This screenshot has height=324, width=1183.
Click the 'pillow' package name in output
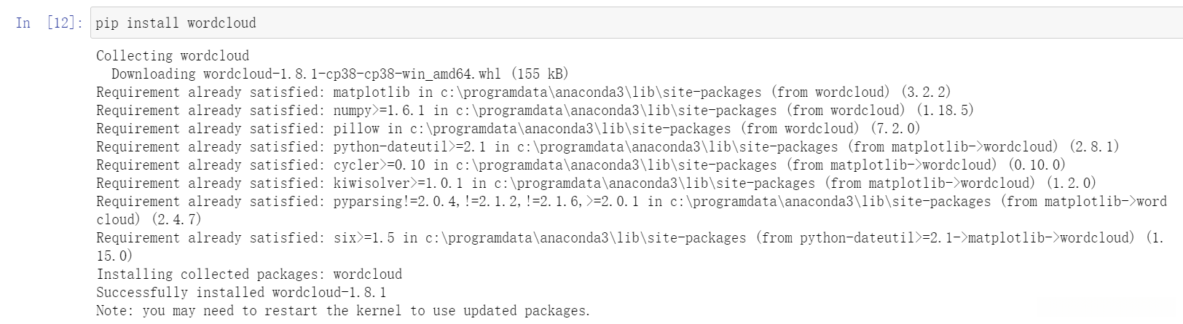(356, 129)
